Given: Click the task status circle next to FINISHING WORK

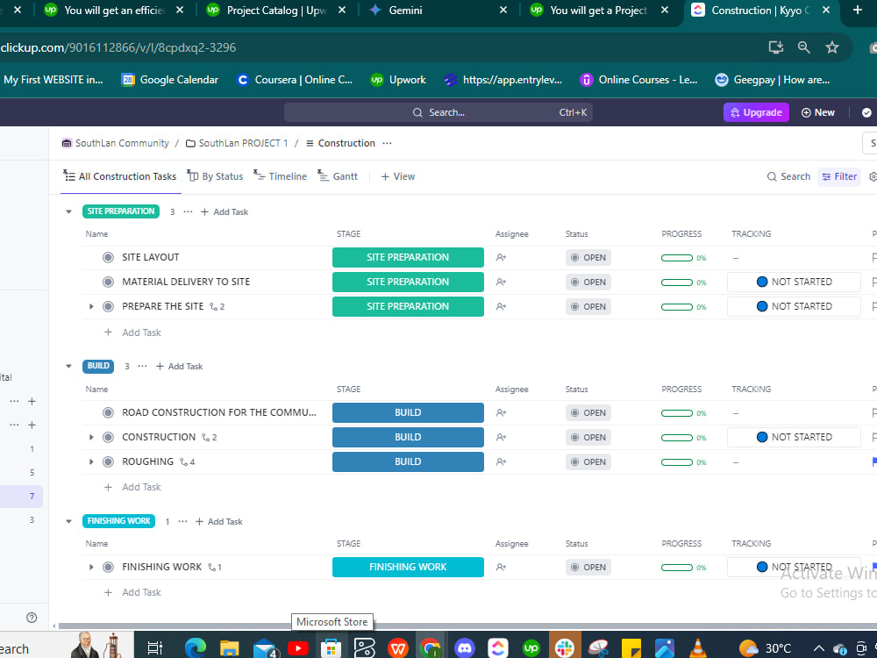Looking at the screenshot, I should click(x=108, y=567).
